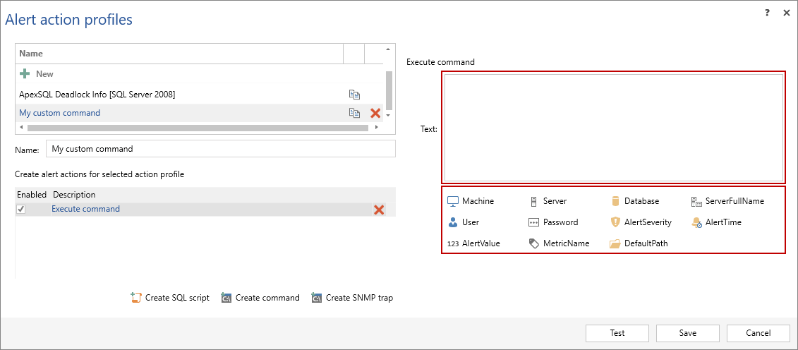Insert the MetricName tag icon
This screenshot has width=798, height=350.
(x=534, y=243)
